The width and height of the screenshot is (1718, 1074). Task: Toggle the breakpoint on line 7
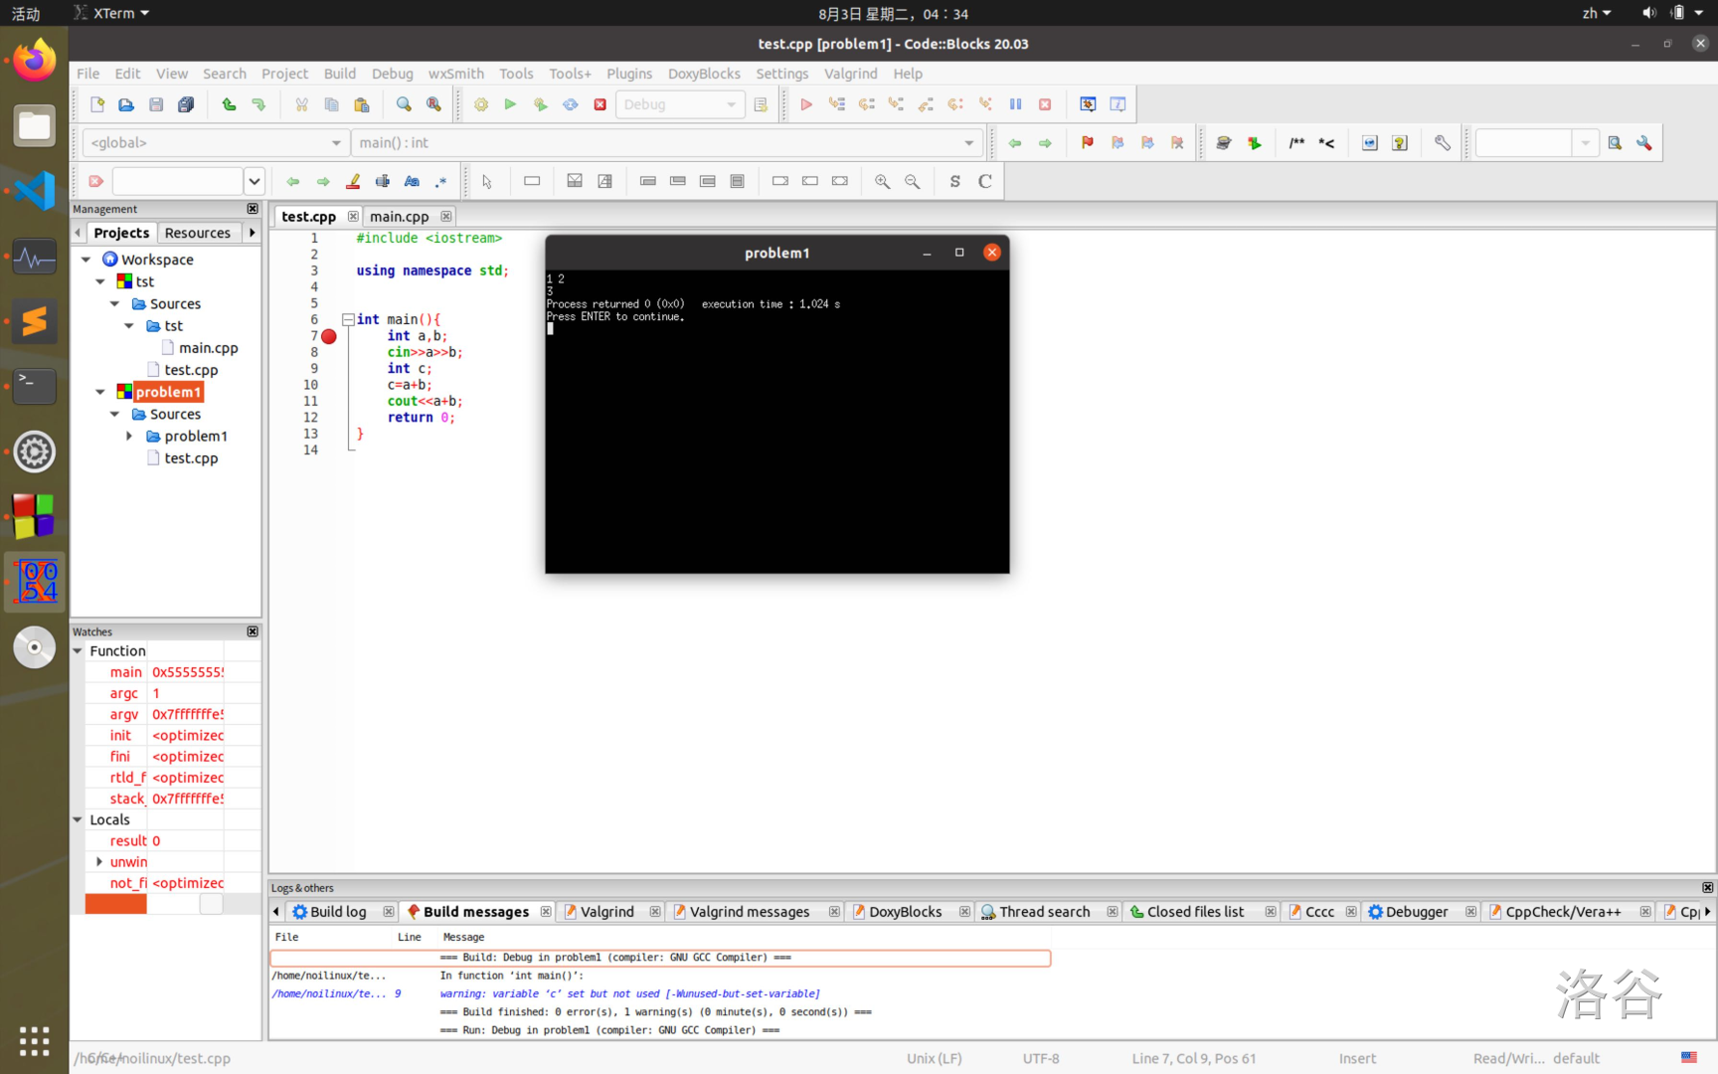point(329,336)
